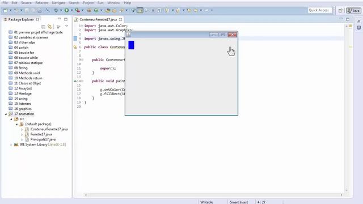Select 01 premier projet affichage texte
The height and width of the screenshot is (204, 363).
pyautogui.click(x=38, y=32)
